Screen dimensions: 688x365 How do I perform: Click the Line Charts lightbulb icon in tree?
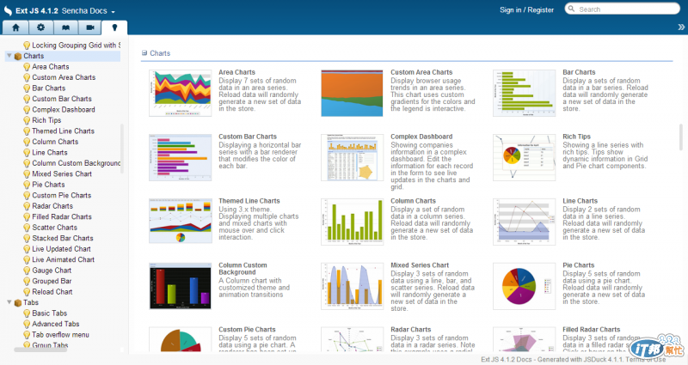pyautogui.click(x=27, y=153)
